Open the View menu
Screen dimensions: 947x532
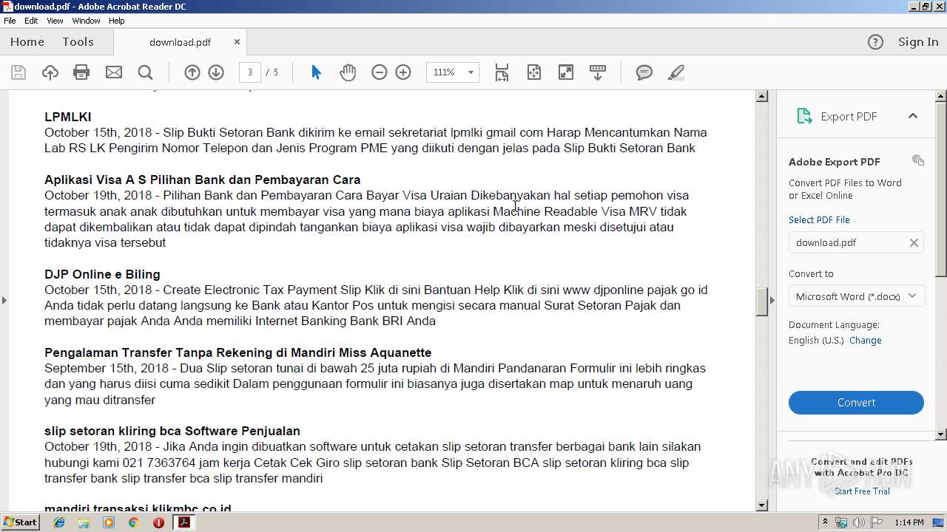coord(55,21)
